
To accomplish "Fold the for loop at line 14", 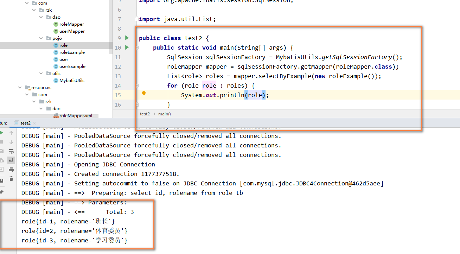I will [x=136, y=85].
